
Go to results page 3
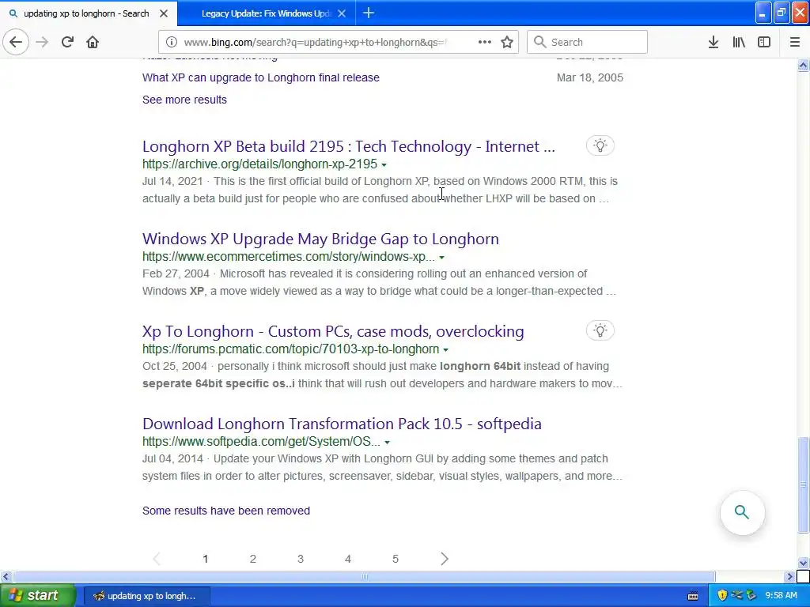point(300,559)
